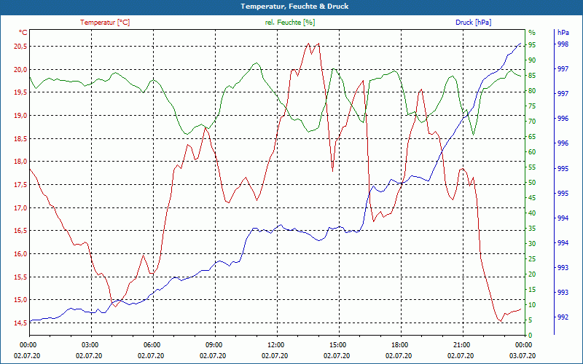
Task: Click the '03.07.20' date label
Action: [x=523, y=355]
